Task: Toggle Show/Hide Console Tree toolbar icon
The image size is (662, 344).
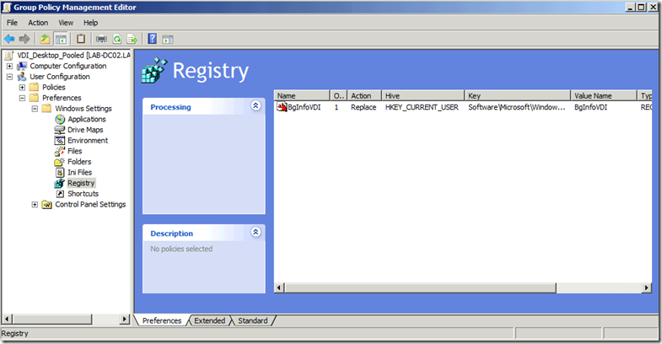Action: pos(61,40)
